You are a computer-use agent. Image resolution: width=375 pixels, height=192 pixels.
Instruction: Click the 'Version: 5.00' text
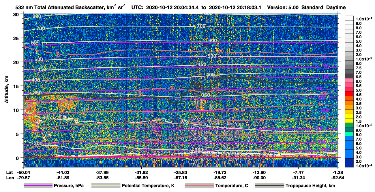click(x=283, y=8)
